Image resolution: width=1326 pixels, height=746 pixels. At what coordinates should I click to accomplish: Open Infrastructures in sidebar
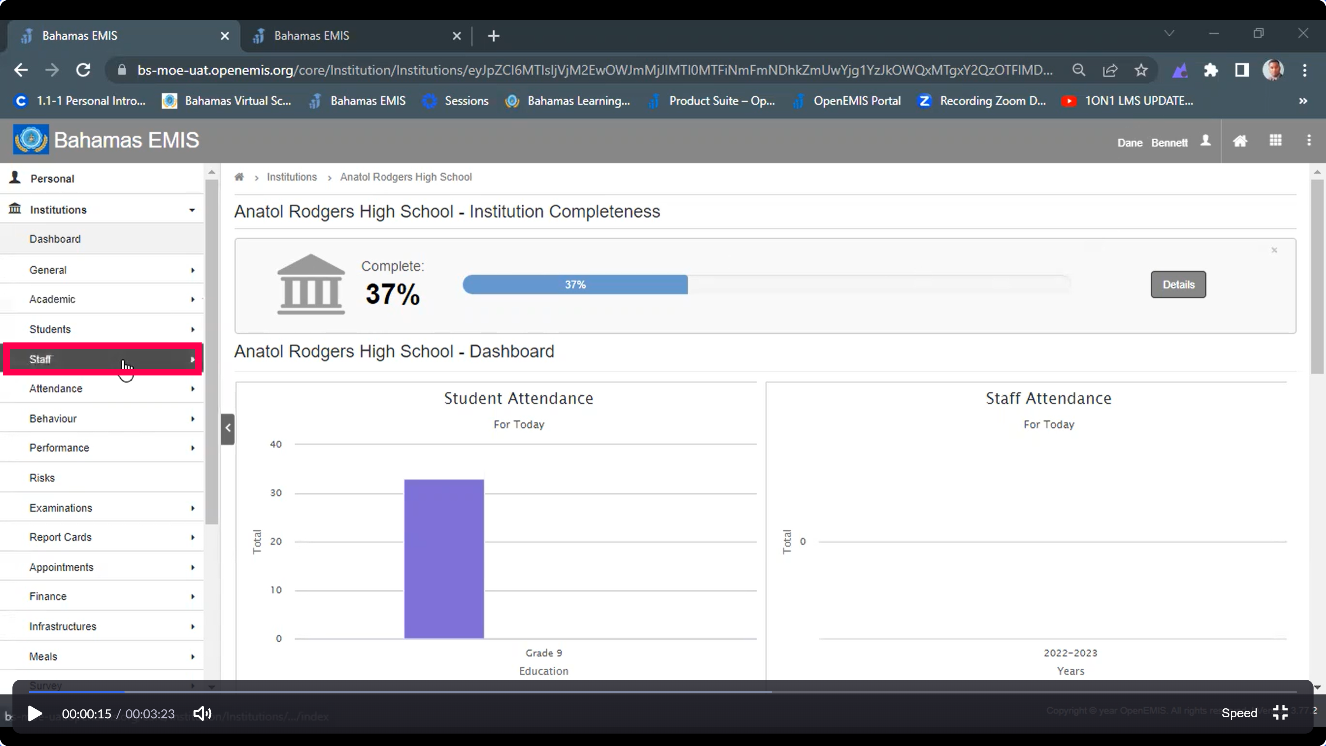click(x=102, y=627)
